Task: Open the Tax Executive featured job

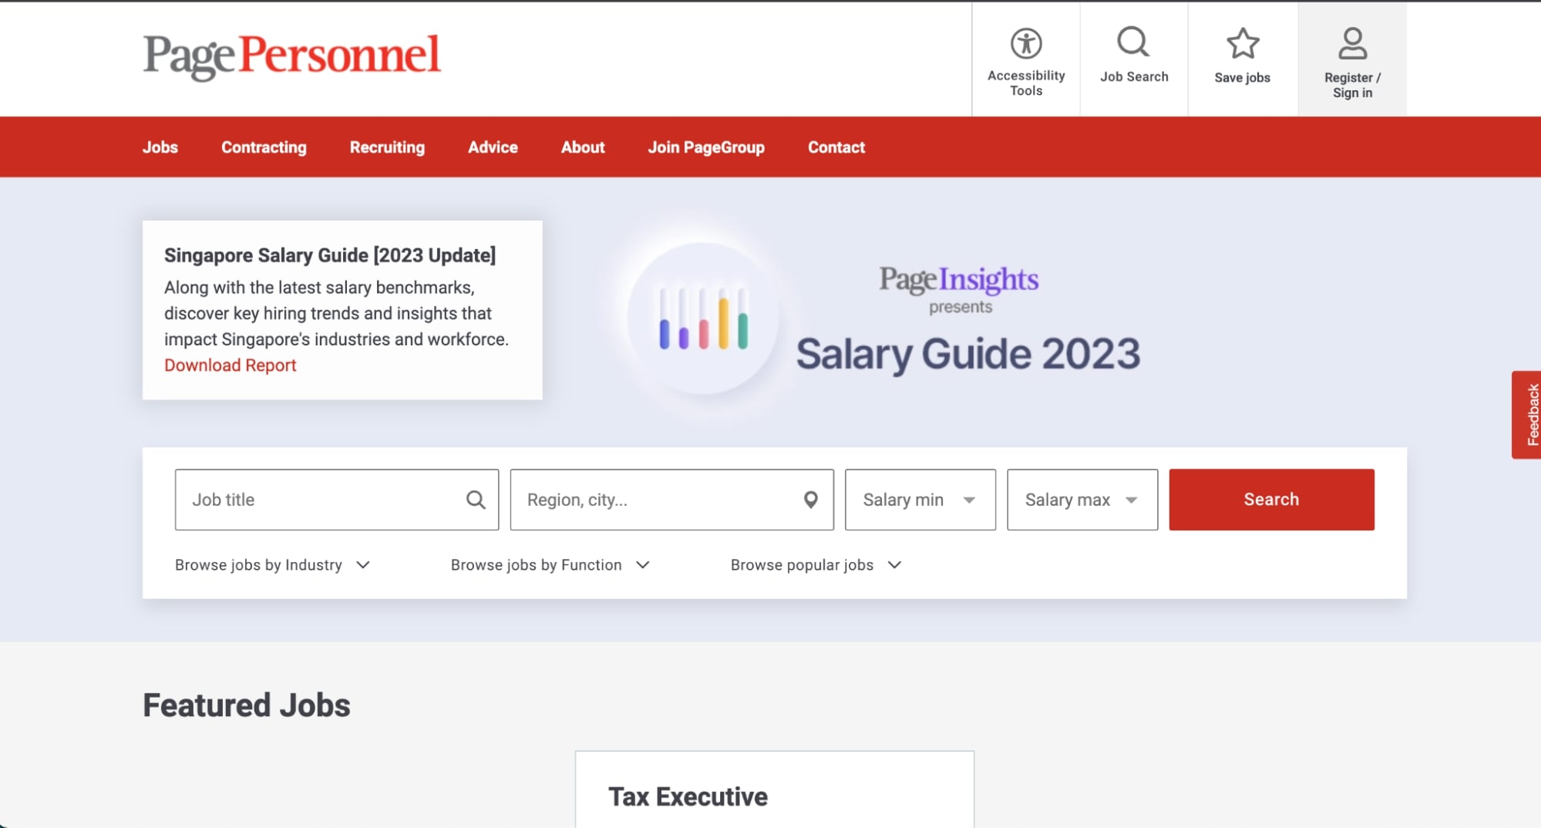Action: pos(688,796)
